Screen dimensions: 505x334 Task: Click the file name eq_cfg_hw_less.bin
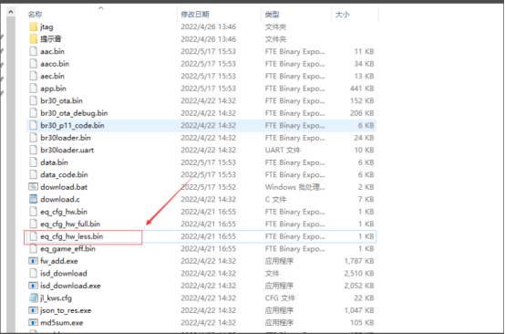pyautogui.click(x=71, y=236)
